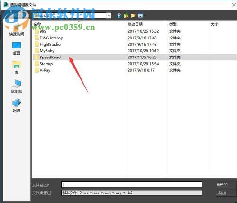Click the V-Ray folder name
This screenshot has height=203, width=237.
tap(45, 70)
